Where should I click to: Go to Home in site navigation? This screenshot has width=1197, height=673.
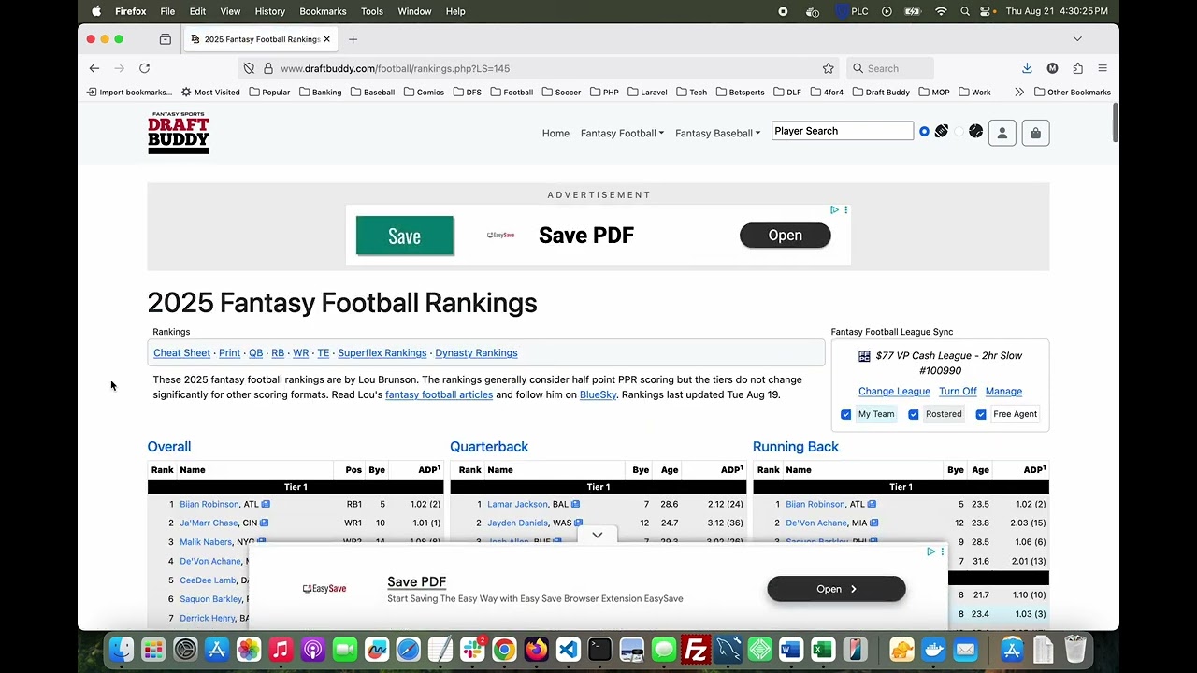555,133
